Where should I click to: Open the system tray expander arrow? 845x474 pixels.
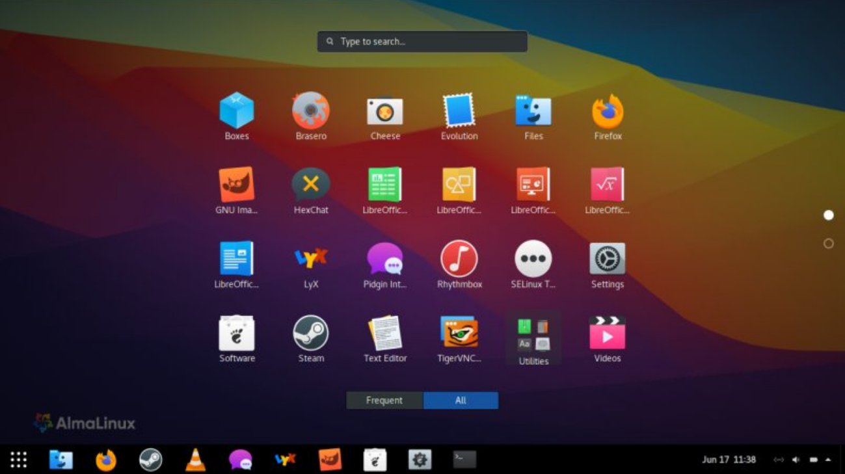click(827, 459)
